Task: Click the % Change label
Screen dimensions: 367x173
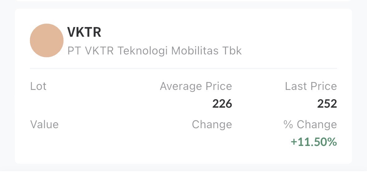Action: click(x=310, y=124)
